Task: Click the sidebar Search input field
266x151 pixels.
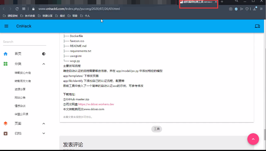Action: tap(25, 42)
